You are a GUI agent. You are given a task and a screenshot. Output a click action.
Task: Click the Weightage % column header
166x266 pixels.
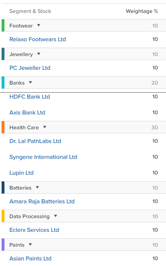pos(142,11)
